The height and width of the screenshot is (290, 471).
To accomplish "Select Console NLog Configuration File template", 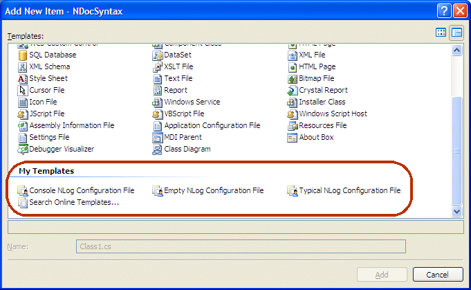I will pos(82,190).
